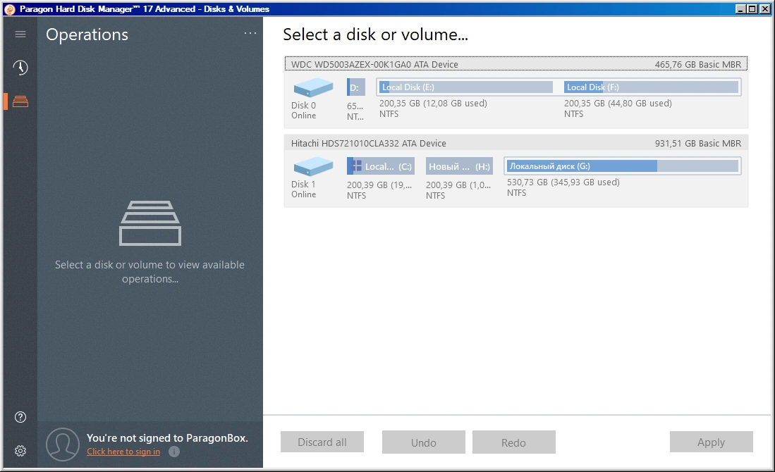775x472 pixels.
Task: Select the Disk 1 drive icon
Action: pyautogui.click(x=313, y=166)
